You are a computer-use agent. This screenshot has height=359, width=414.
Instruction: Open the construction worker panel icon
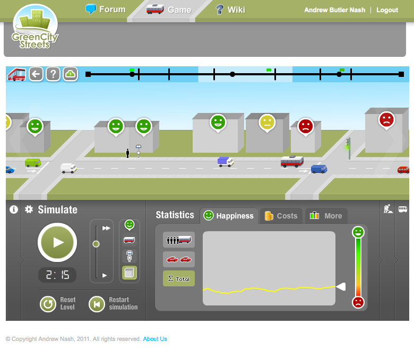point(388,209)
